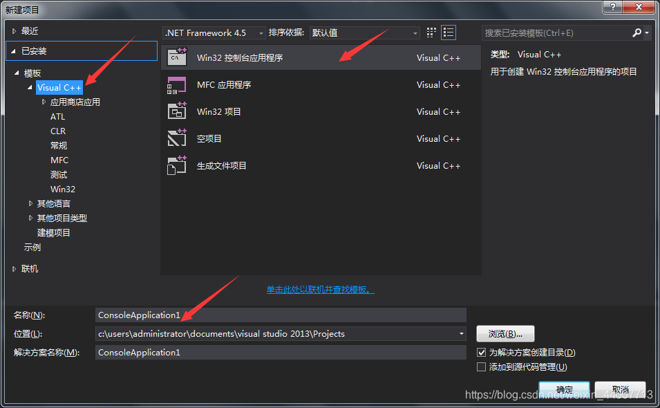Open search options dropdown arrow
Viewport: 660px width, 408px height.
point(647,33)
